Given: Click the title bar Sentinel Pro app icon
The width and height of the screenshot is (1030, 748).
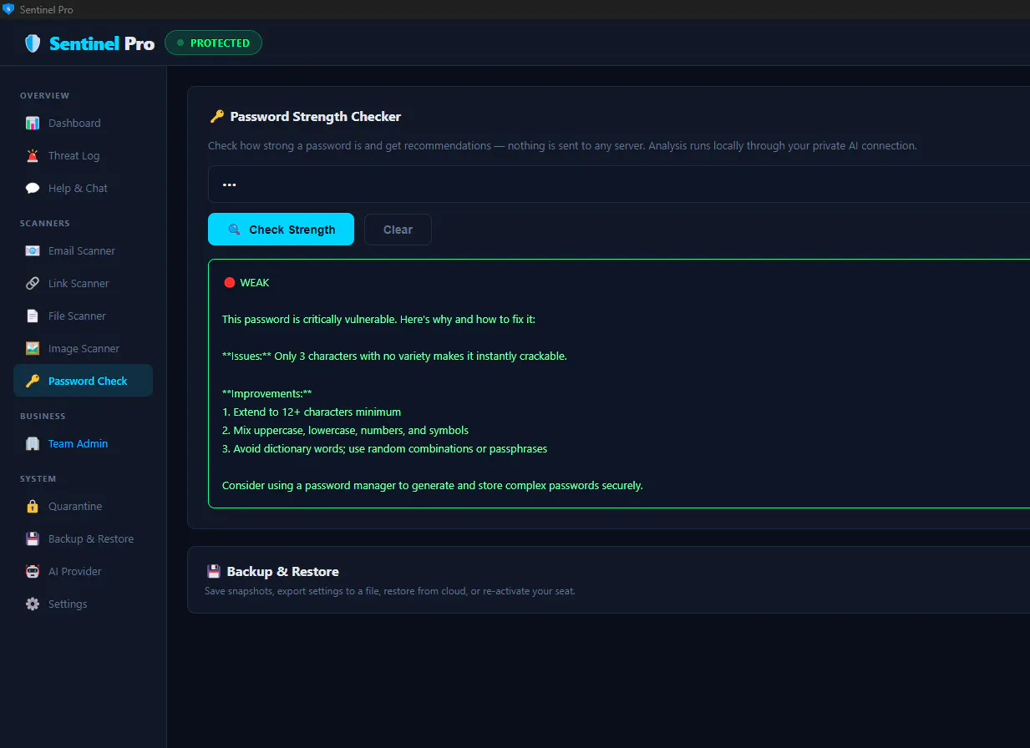Looking at the screenshot, I should click(9, 9).
